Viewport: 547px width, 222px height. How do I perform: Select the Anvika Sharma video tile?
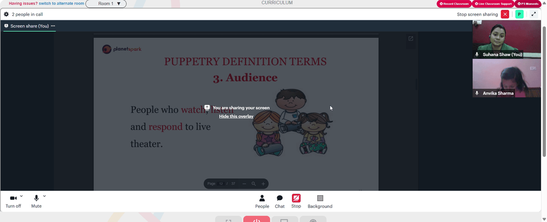point(507,78)
